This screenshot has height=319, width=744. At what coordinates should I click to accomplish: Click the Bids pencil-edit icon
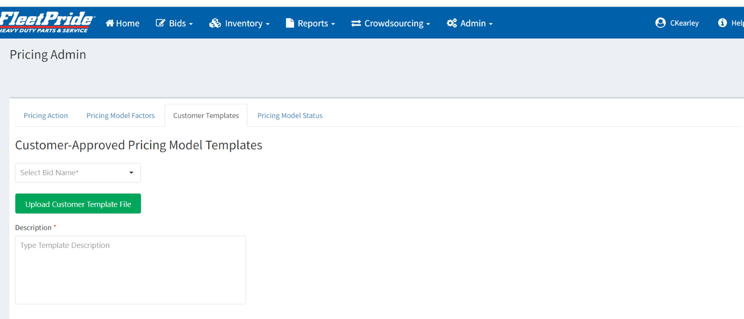160,23
